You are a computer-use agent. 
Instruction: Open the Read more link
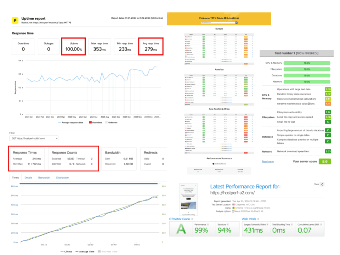[268, 161]
